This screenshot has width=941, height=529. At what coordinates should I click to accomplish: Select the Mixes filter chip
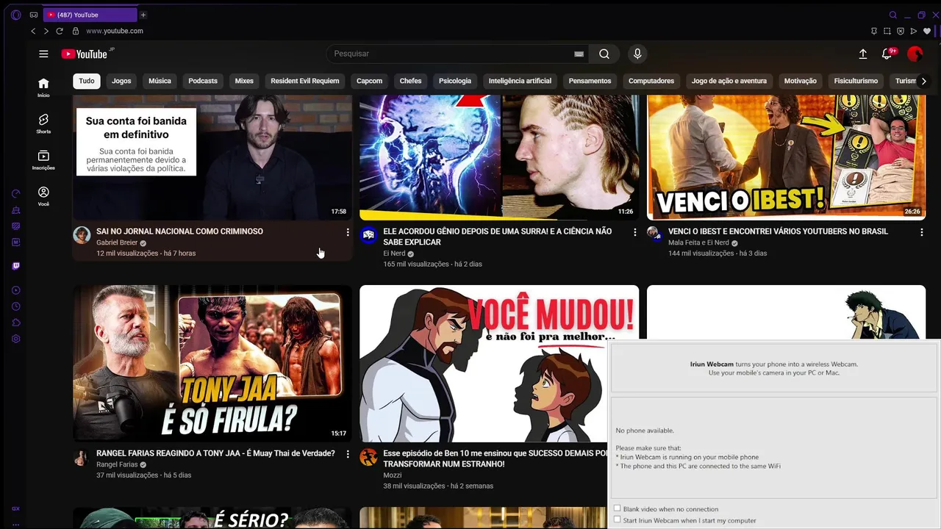coord(244,81)
